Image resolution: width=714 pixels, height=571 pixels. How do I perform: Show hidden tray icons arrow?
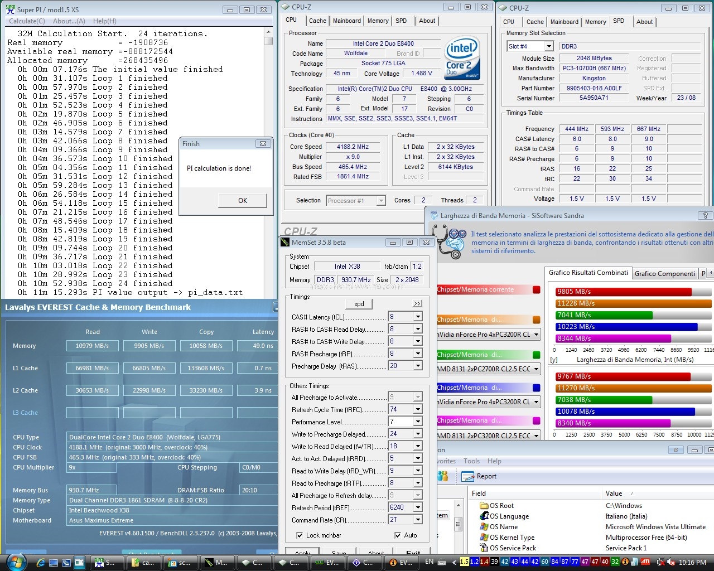click(x=454, y=563)
